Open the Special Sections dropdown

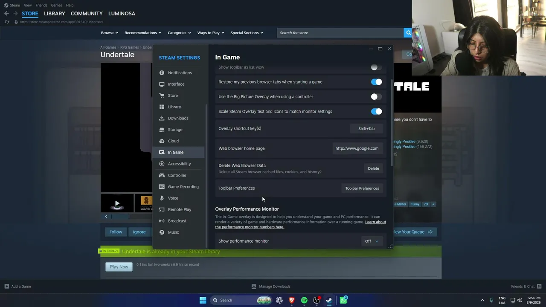pos(247,33)
